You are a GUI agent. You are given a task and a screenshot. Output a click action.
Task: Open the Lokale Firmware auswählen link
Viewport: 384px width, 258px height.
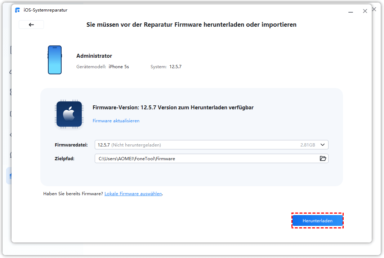(x=133, y=194)
